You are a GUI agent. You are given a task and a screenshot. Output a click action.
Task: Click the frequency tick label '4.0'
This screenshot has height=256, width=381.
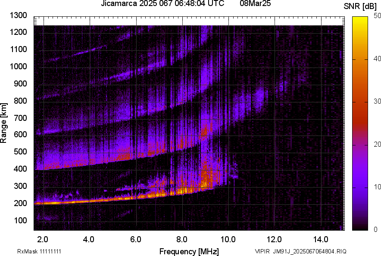pyautogui.click(x=89, y=240)
